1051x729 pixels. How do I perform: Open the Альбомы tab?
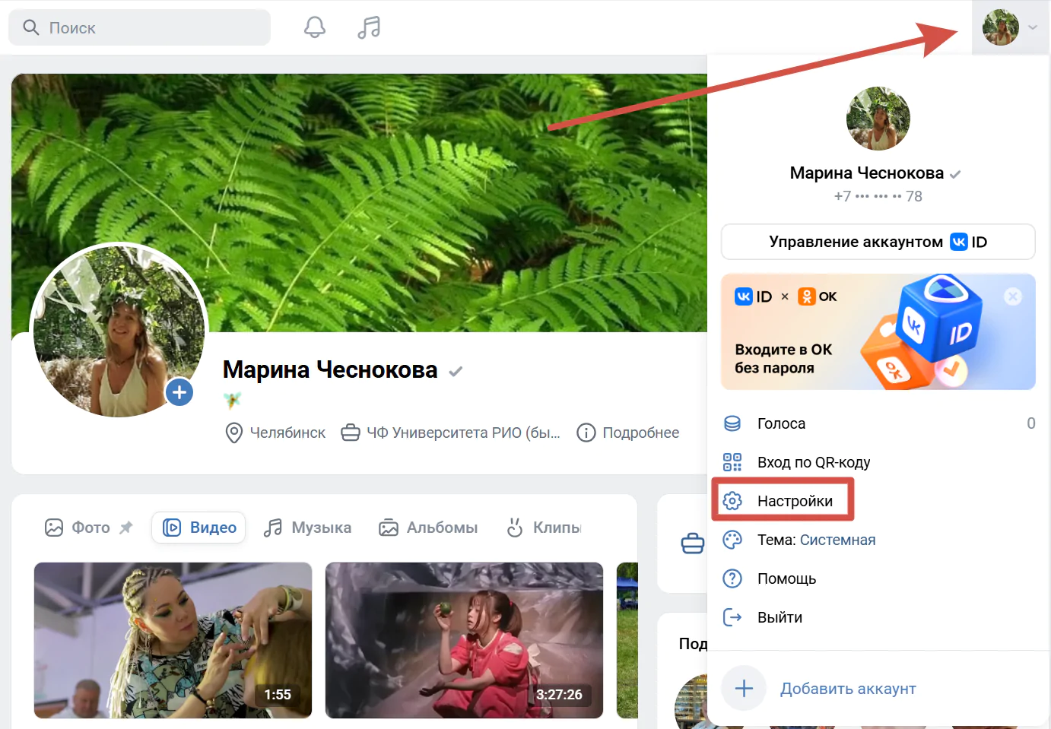[429, 528]
